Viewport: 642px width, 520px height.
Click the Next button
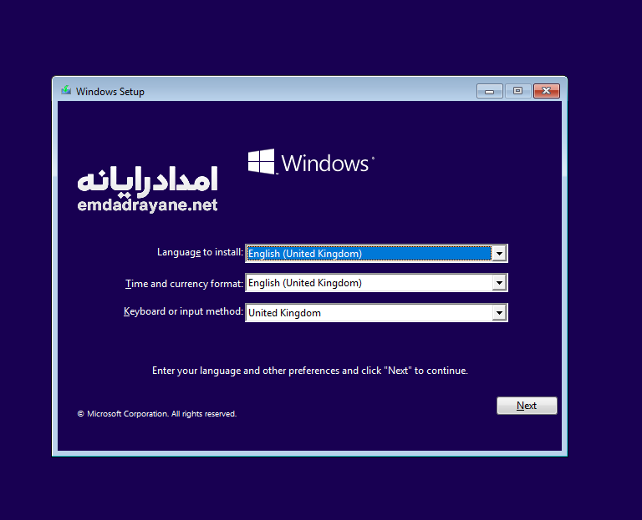click(527, 406)
